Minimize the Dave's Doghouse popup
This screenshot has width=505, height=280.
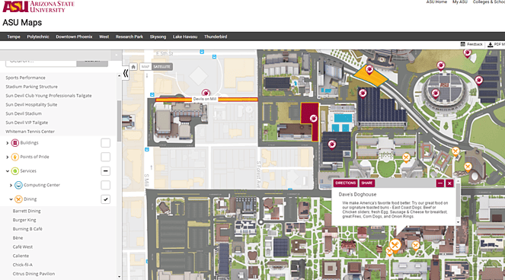click(x=440, y=183)
